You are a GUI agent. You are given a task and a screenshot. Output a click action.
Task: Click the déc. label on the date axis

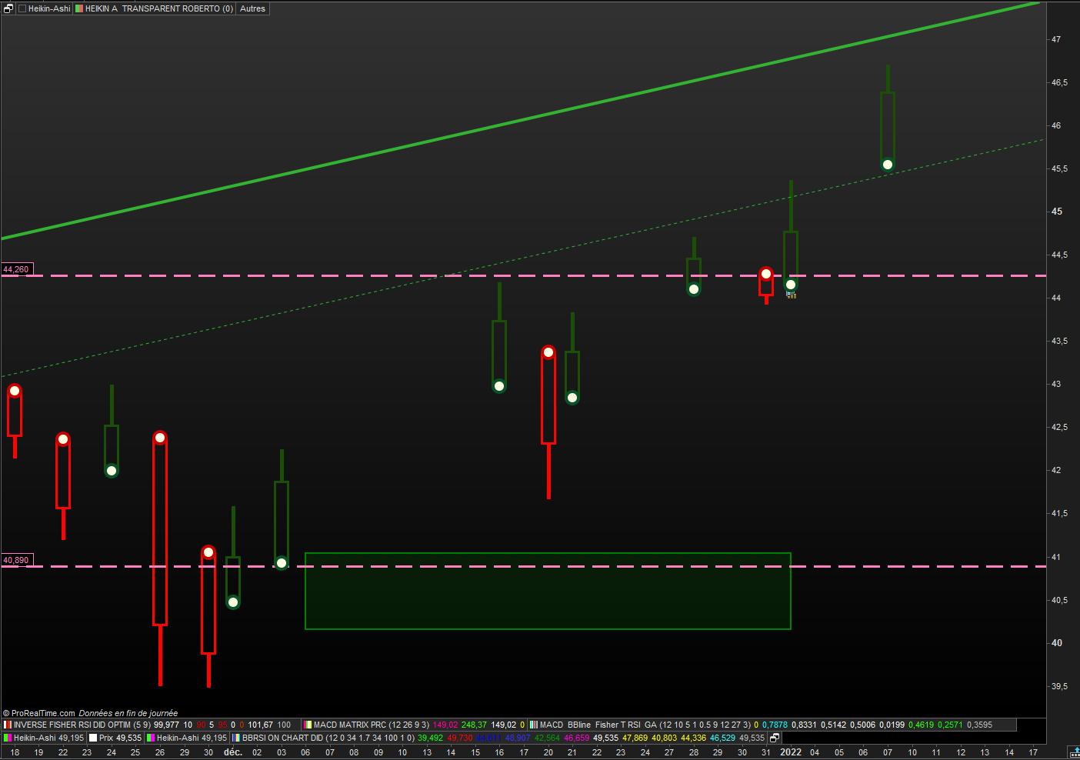click(233, 752)
